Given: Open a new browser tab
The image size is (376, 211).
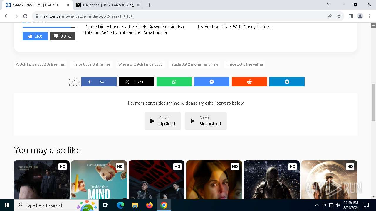Looking at the screenshot, I should (149, 5).
